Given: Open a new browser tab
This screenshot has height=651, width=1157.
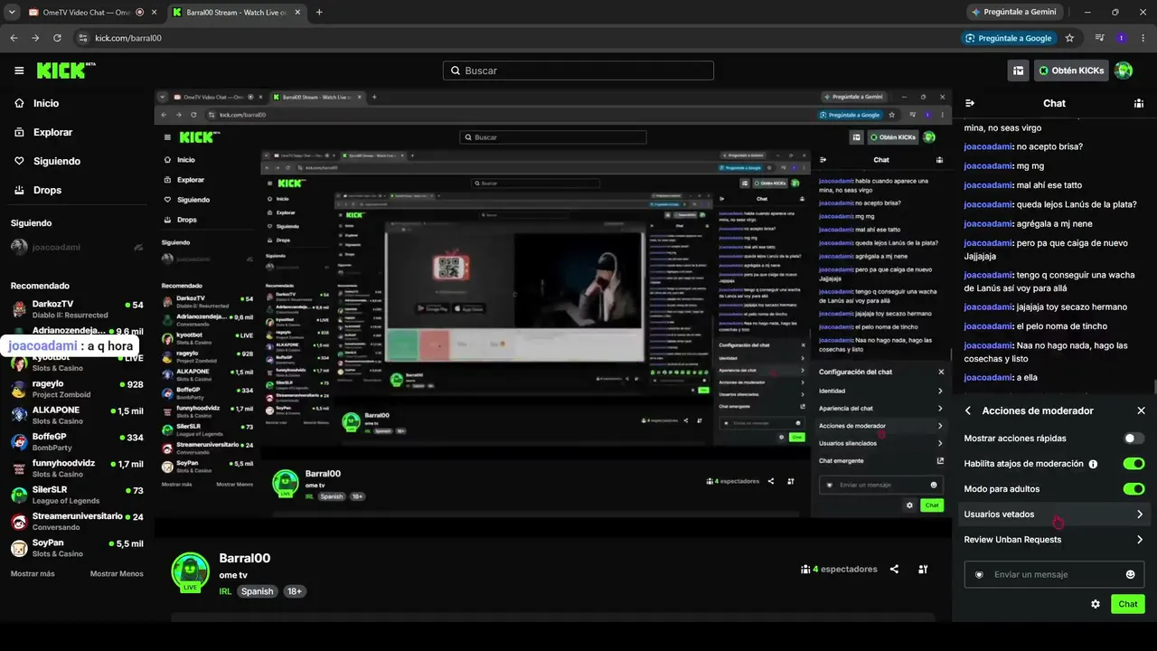Looking at the screenshot, I should [319, 12].
